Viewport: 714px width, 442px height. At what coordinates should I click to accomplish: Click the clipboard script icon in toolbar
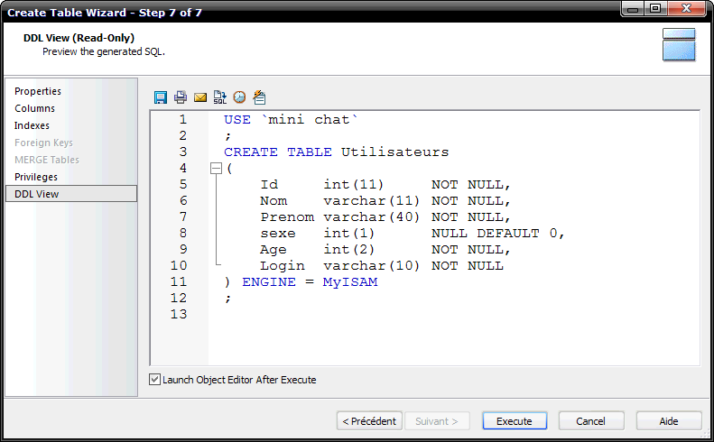pos(259,97)
